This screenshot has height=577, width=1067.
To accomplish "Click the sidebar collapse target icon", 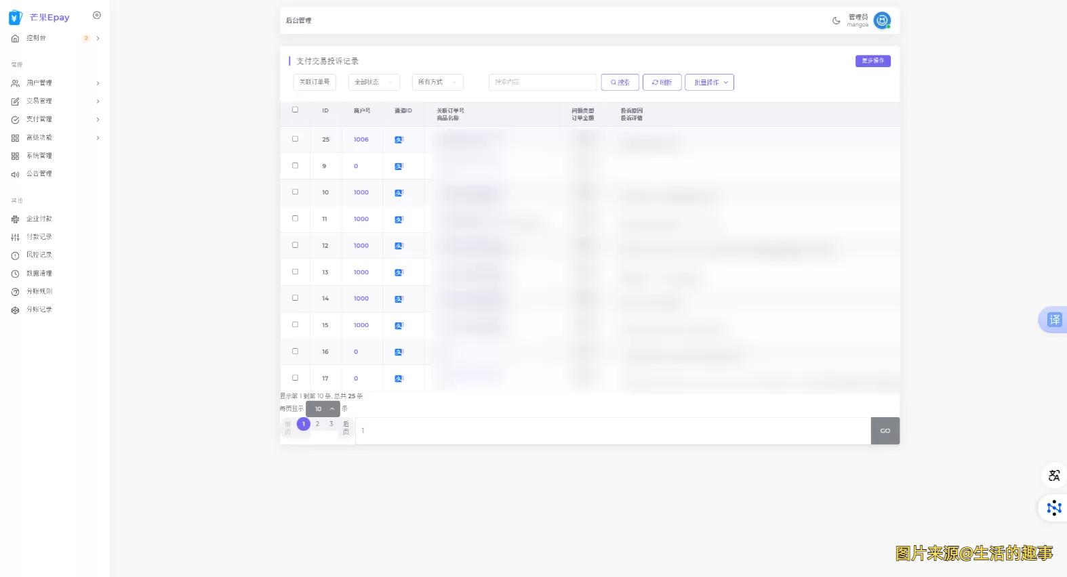I will tap(97, 16).
